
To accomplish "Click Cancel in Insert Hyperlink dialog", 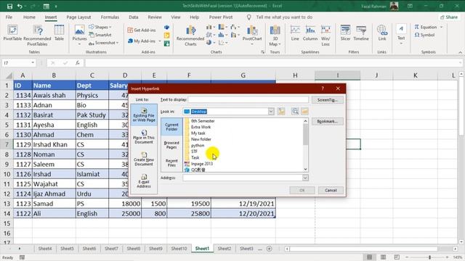I will click(331, 190).
